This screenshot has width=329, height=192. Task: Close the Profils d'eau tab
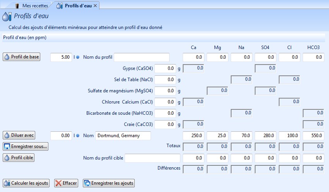95,5
